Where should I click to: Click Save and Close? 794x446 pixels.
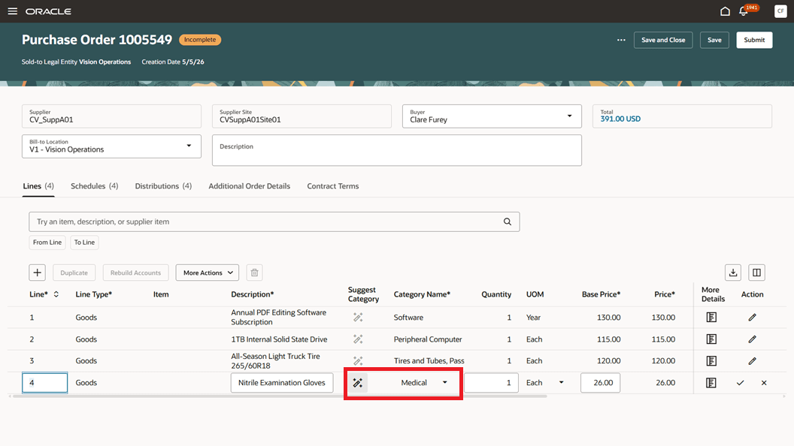pos(663,40)
